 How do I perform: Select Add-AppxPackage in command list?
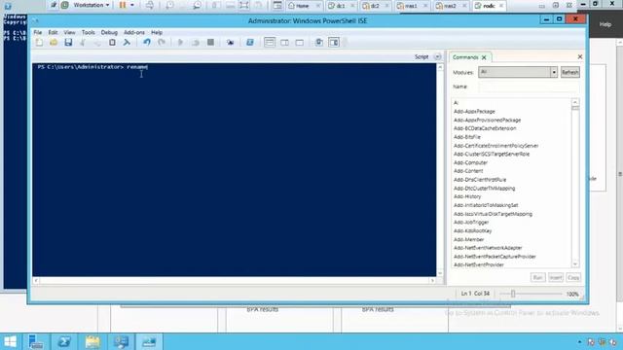474,112
